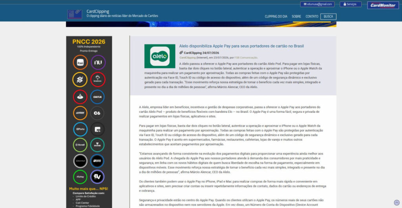Click the Nubank logo in PNCC banner
Screen dimensions: 402x208
(98, 63)
